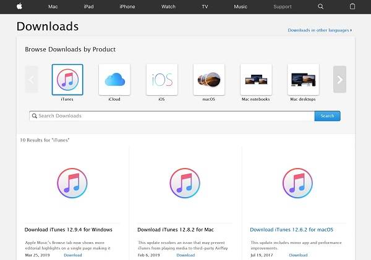Navigate to the Support menu item
371x260 pixels.
[282, 7]
